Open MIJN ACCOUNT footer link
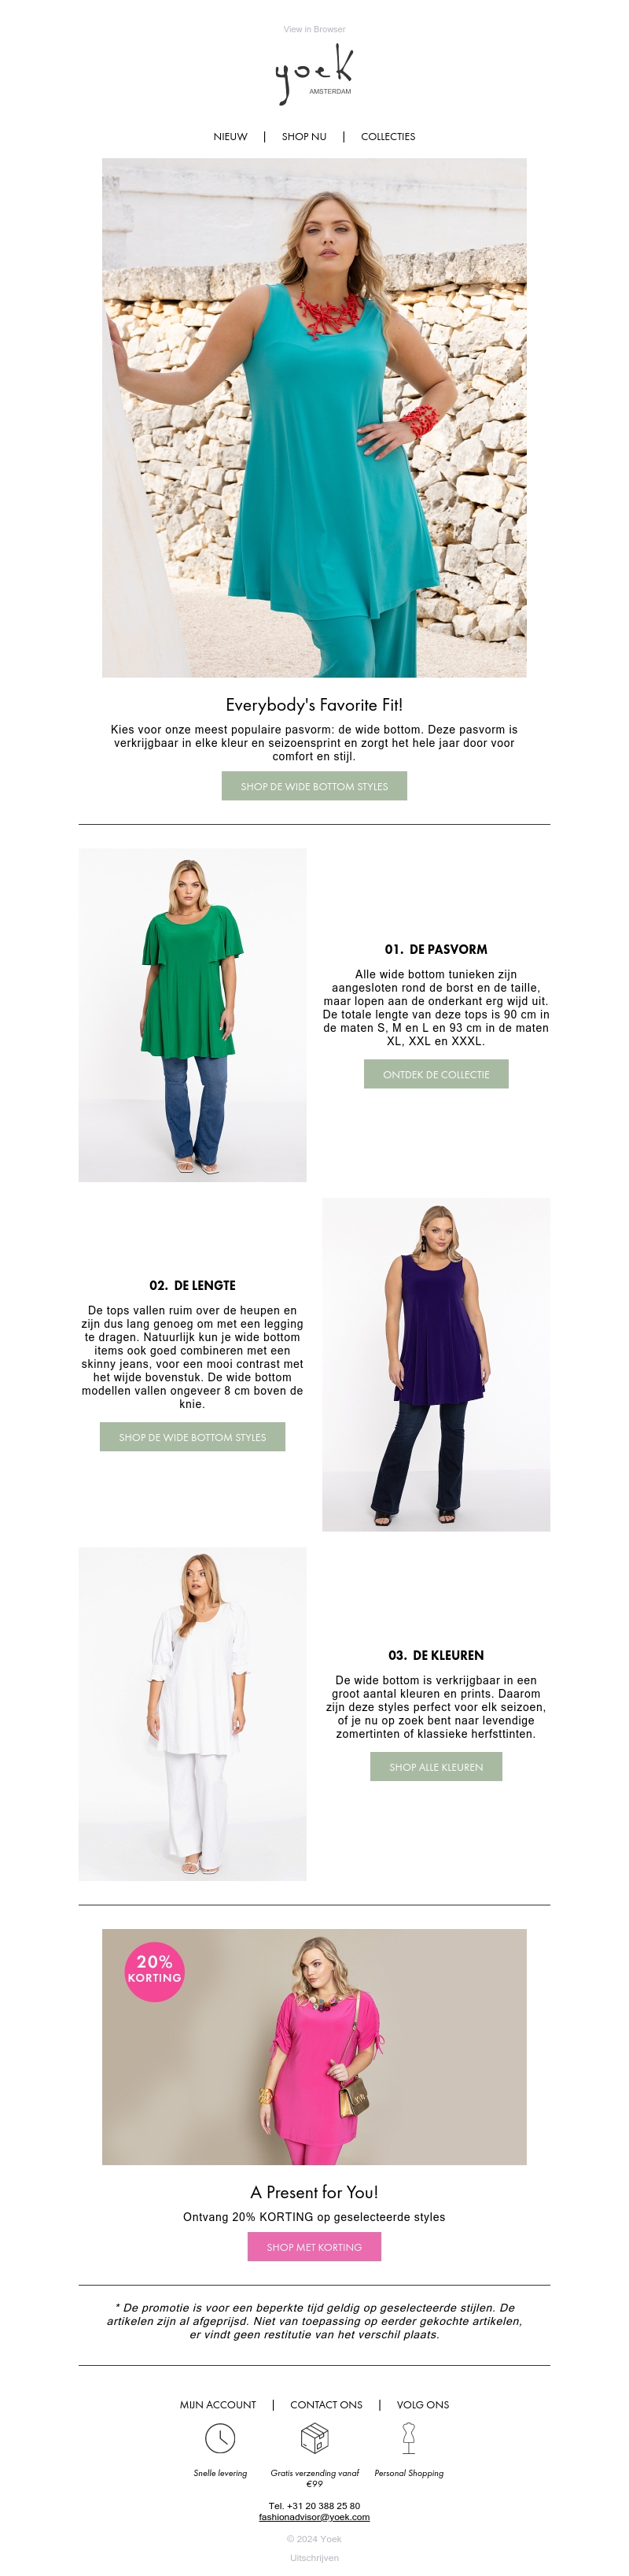This screenshot has width=629, height=2576. pyautogui.click(x=218, y=2405)
